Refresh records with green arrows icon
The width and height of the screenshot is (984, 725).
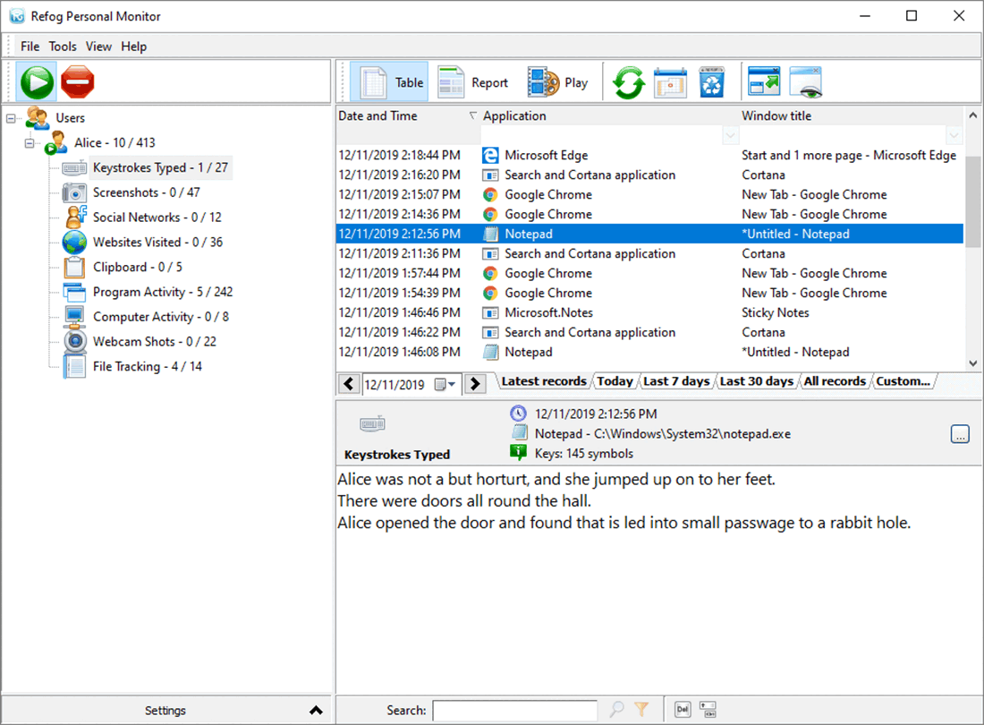click(x=629, y=83)
